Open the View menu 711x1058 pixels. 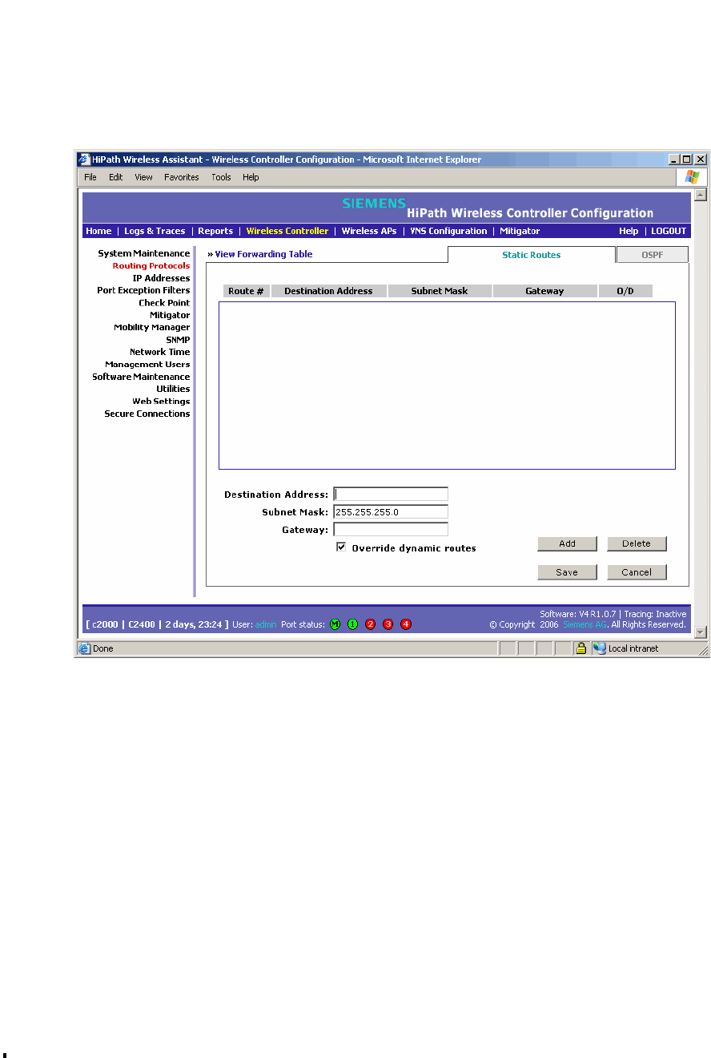pos(143,177)
